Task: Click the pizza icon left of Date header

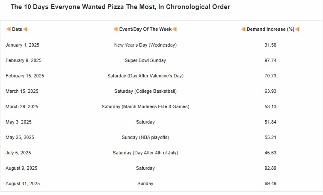Action: 9,29
